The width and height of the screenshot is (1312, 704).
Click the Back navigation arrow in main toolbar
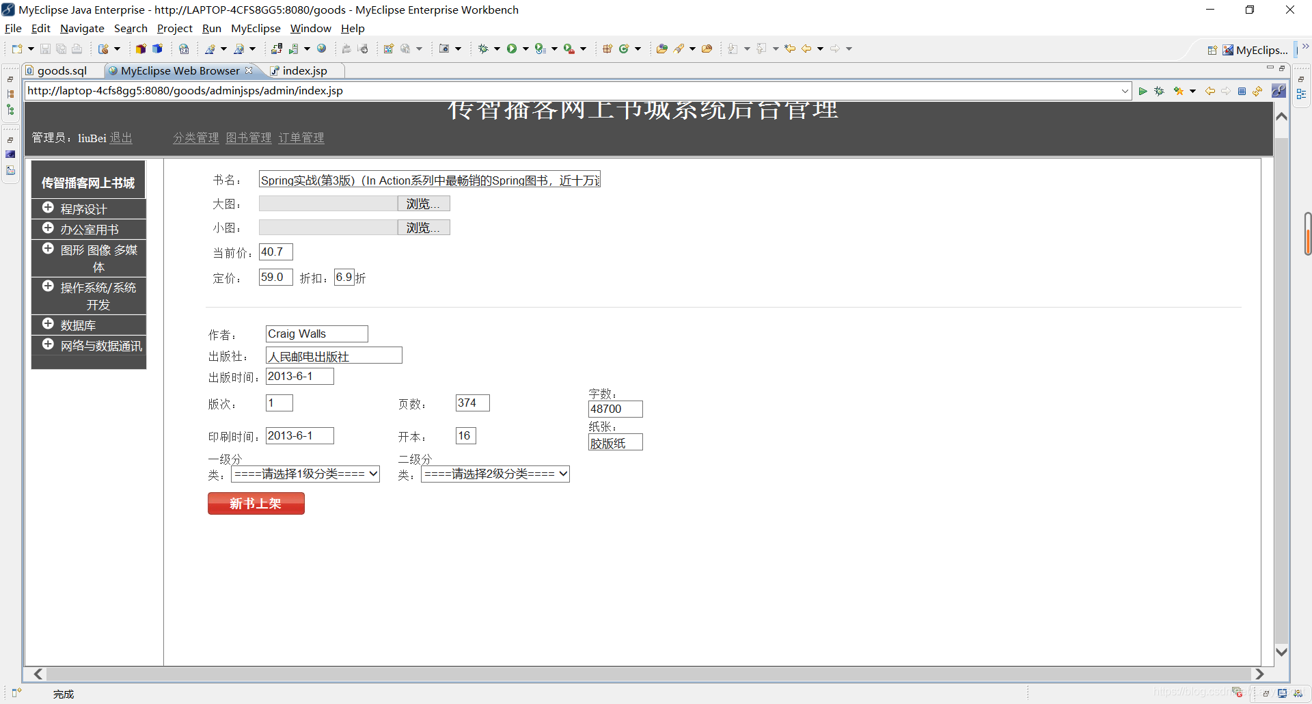pos(807,49)
